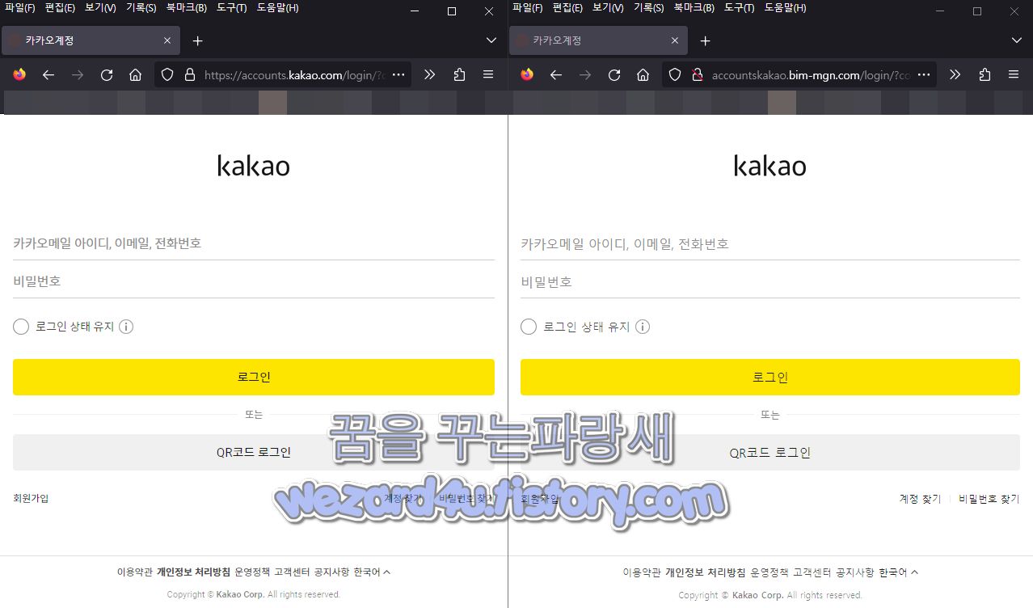
Task: Reload page in left browser window
Action: click(x=107, y=74)
